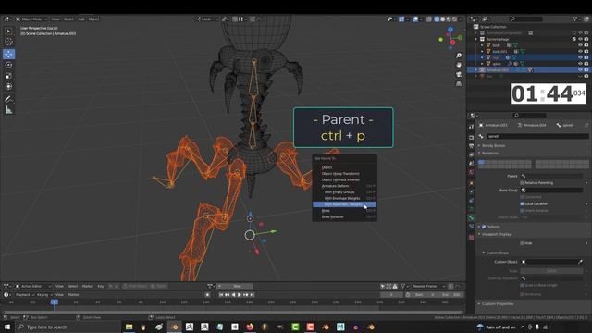This screenshot has width=592, height=333.
Task: Open the outliner filter funnel
Action: (x=574, y=18)
